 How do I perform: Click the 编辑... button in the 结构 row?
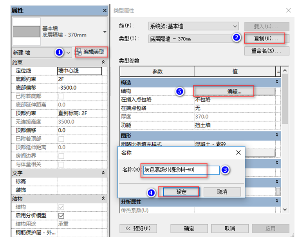[235, 92]
